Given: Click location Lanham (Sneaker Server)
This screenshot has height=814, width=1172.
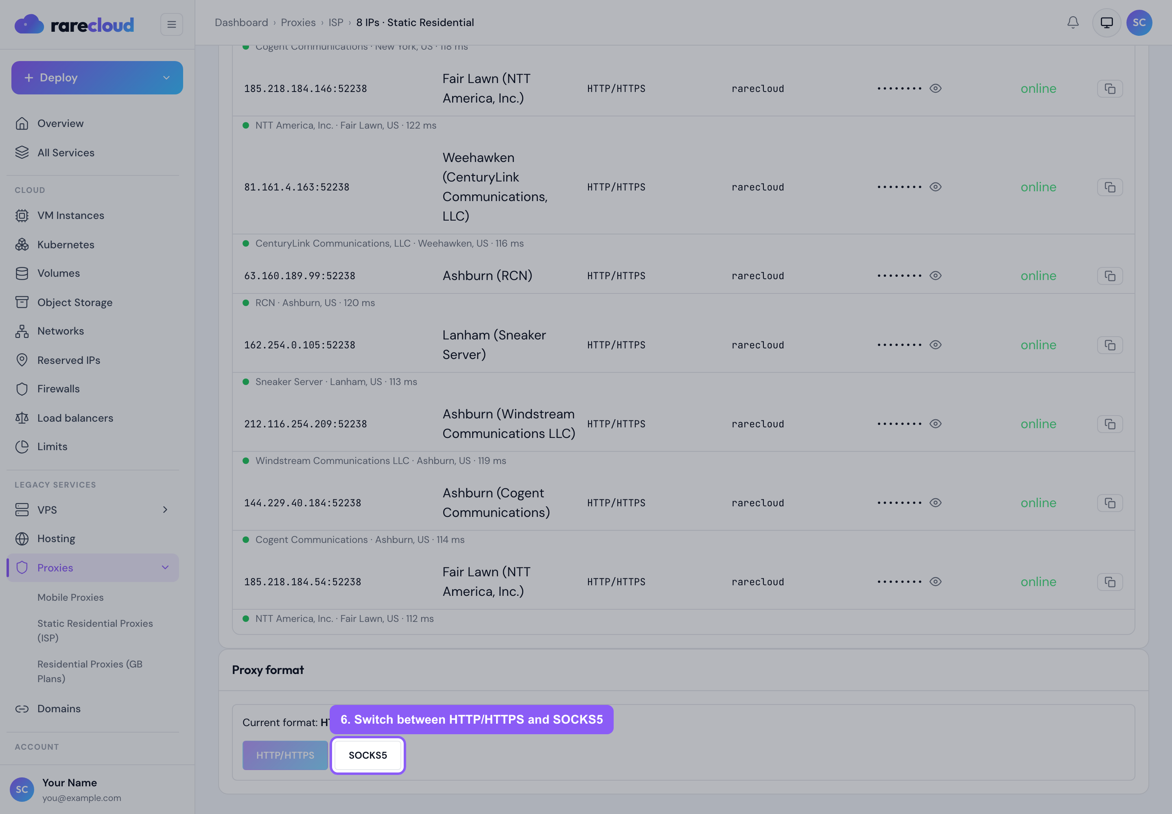Looking at the screenshot, I should 494,345.
